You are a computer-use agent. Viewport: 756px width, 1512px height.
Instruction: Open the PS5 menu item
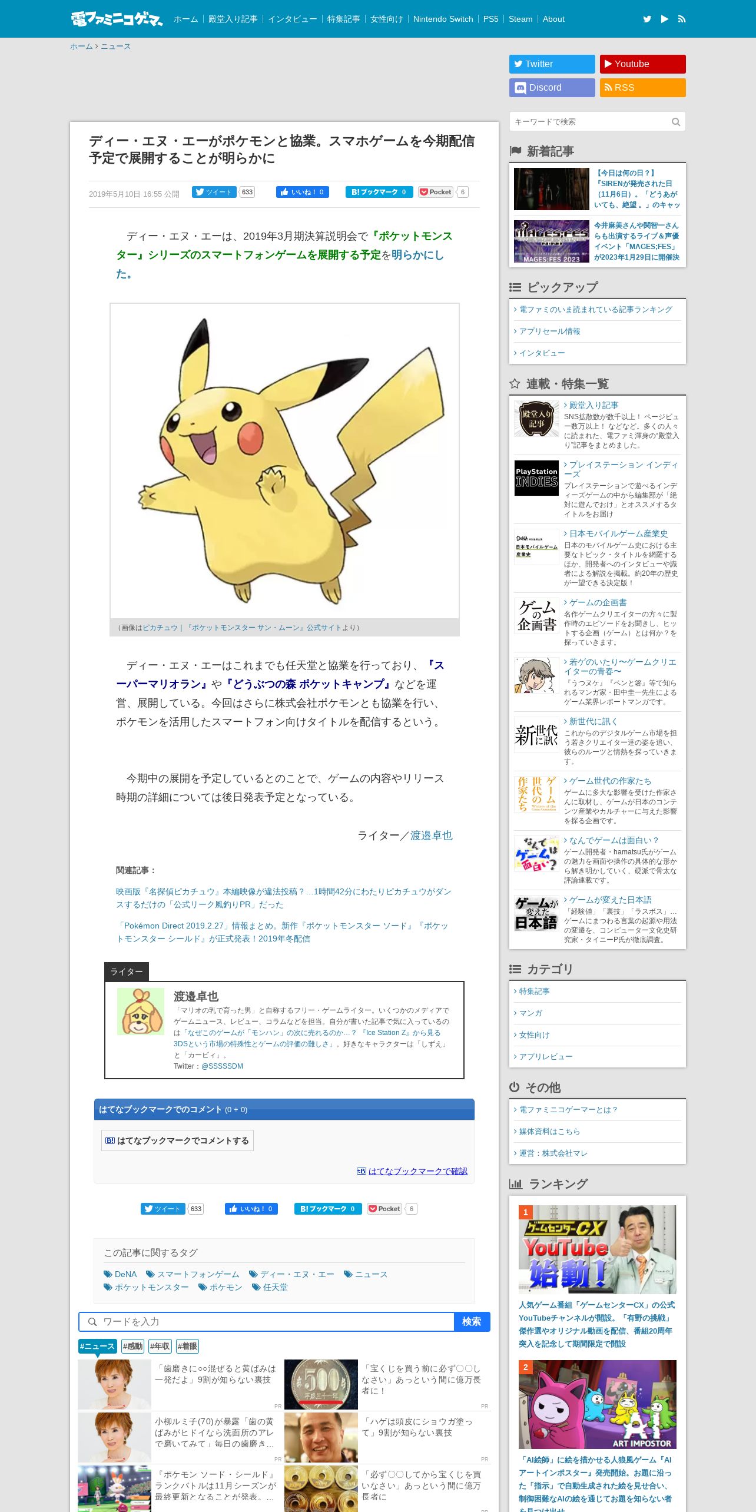tap(490, 19)
